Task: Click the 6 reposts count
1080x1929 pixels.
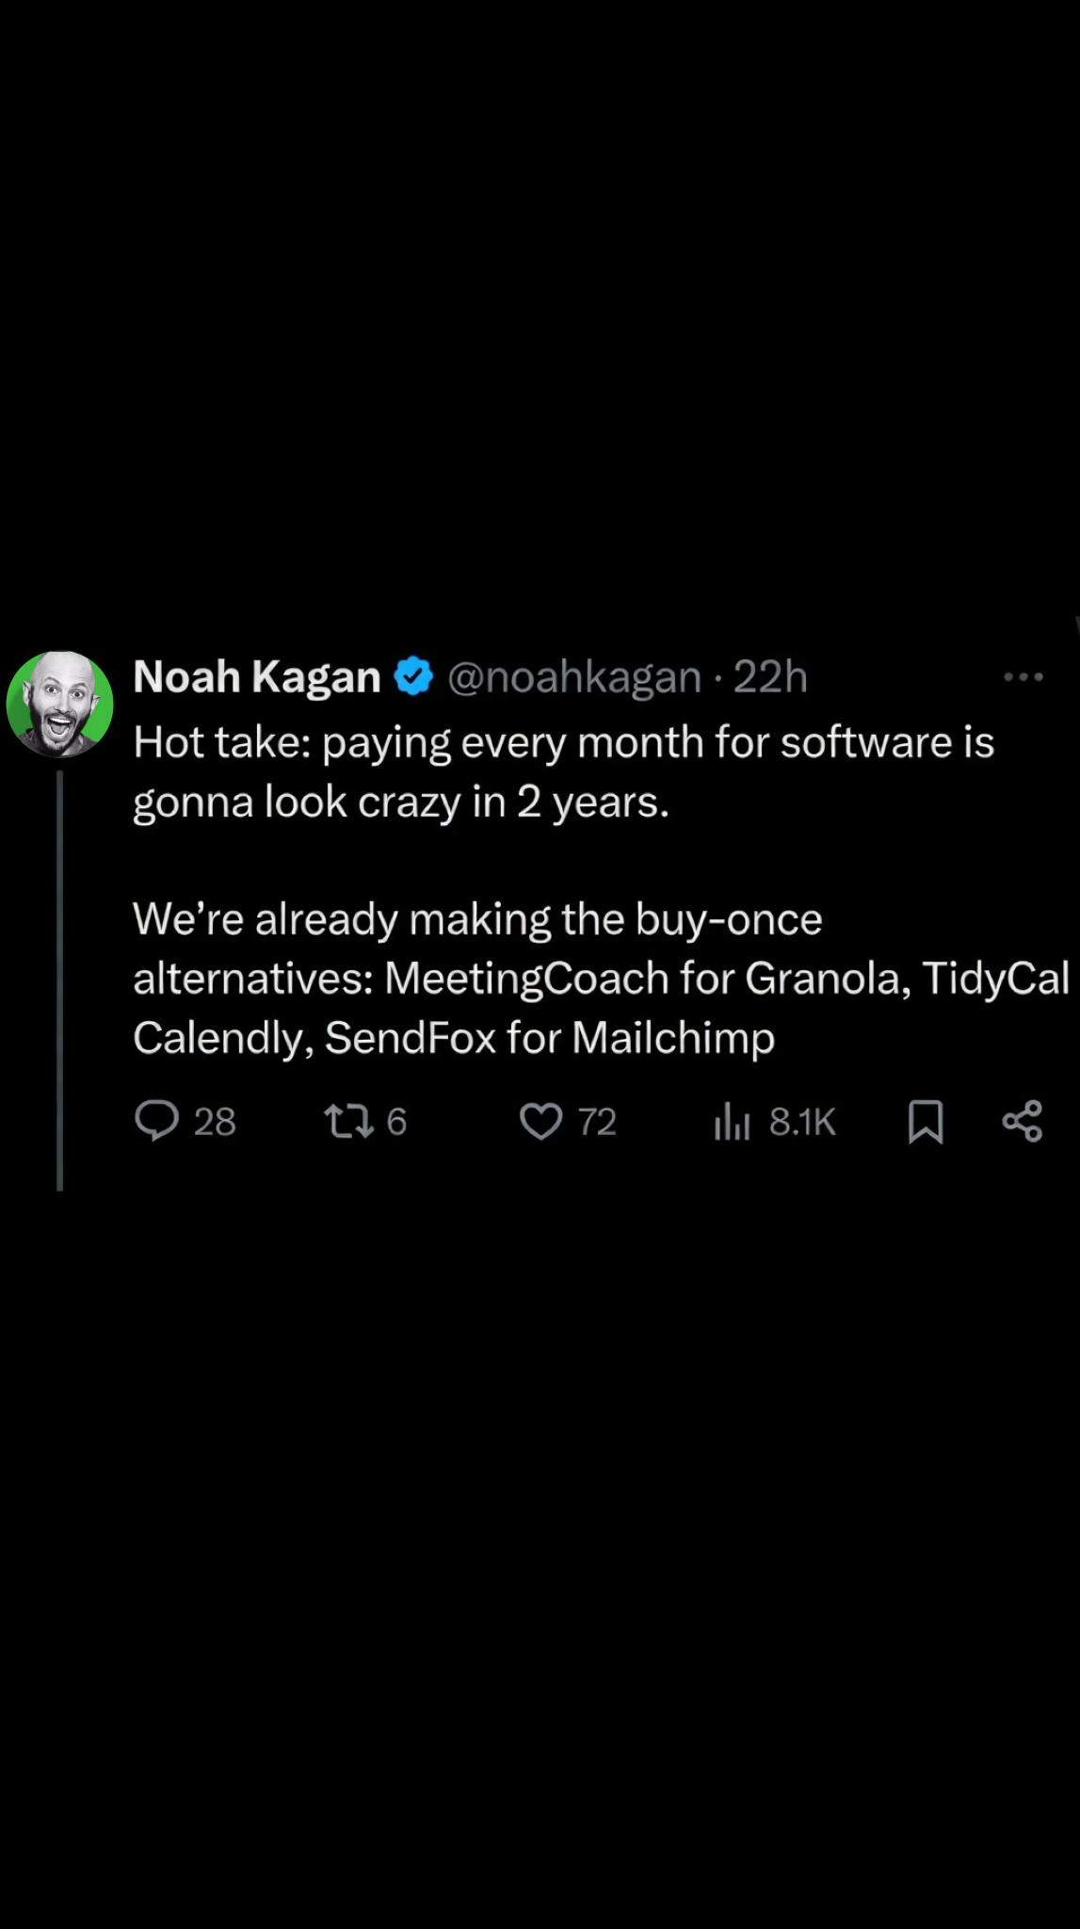Action: click(396, 1122)
